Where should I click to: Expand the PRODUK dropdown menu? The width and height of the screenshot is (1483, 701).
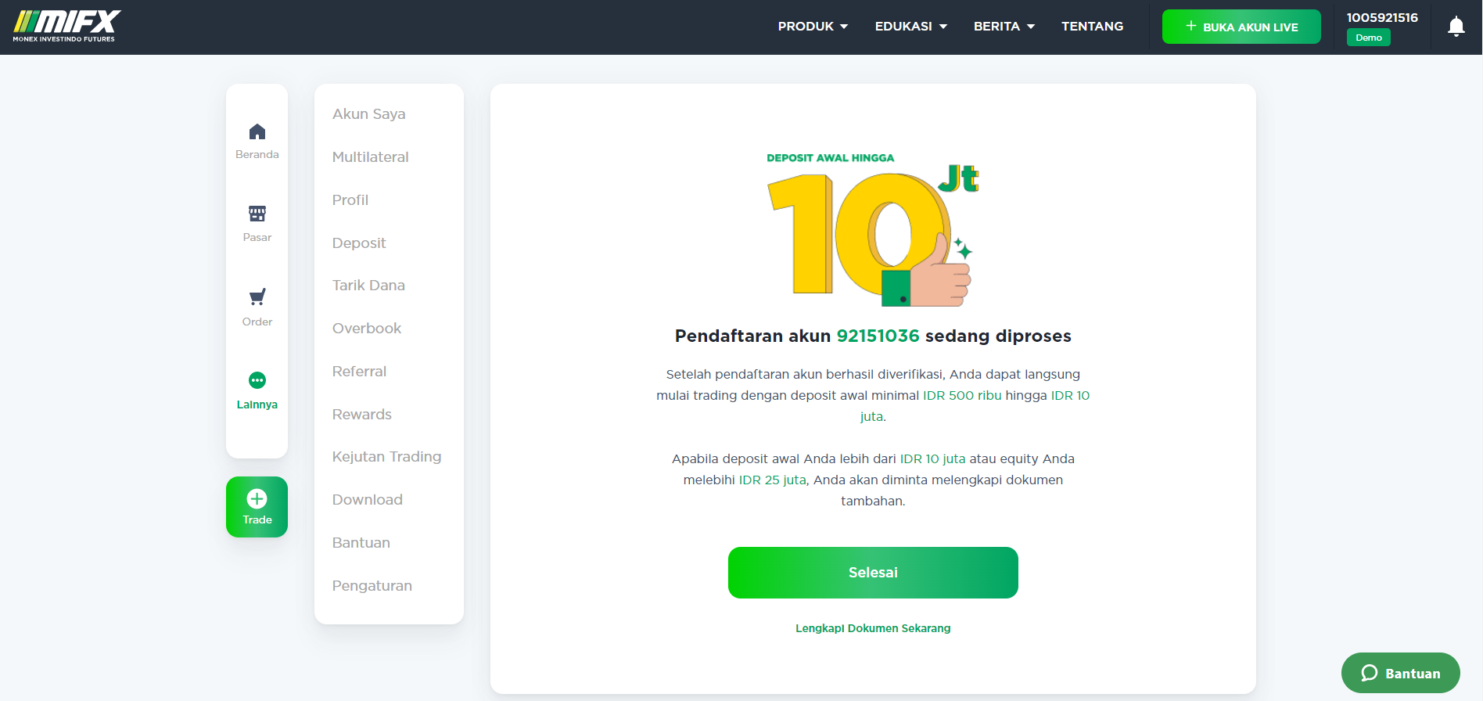(813, 27)
